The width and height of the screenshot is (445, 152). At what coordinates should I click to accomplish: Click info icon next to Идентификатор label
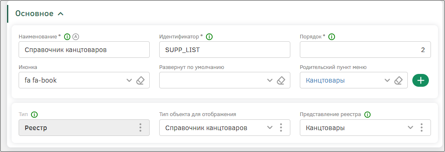coord(209,37)
